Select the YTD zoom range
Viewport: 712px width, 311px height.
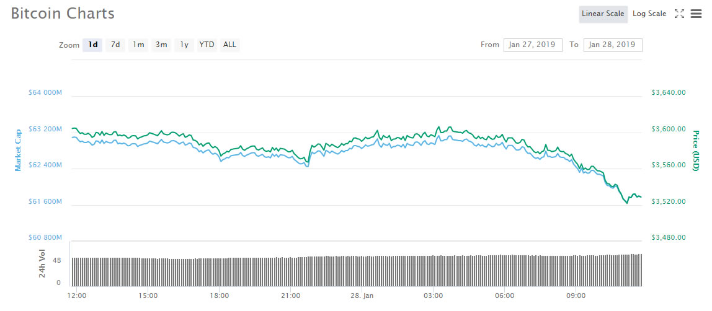207,45
